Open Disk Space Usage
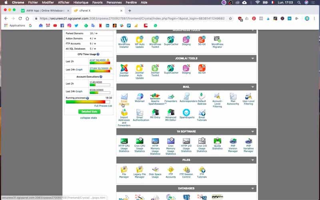Viewport: 320px width, 200px height. click(x=155, y=172)
